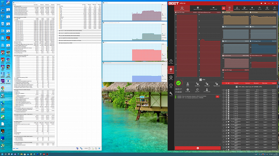Viewport: 279px width, 156px height.
Task: Choose the large data set gears option
Action: pos(197,84)
